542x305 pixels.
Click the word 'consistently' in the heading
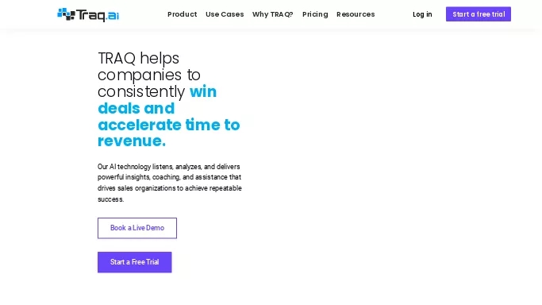[x=141, y=91]
